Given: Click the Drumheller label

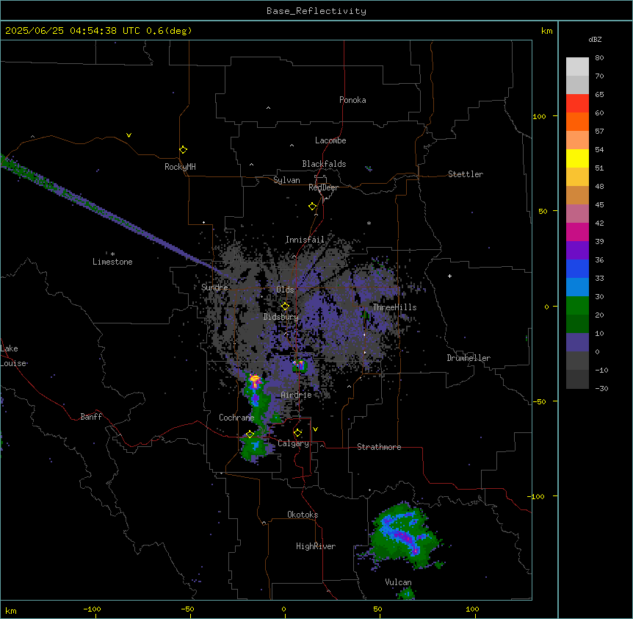Looking at the screenshot, I should (x=469, y=358).
